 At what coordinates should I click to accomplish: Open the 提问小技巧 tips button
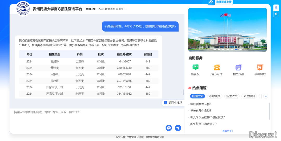(x=173, y=103)
